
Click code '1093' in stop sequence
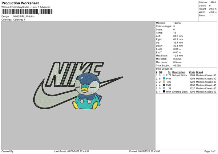point(192,79)
